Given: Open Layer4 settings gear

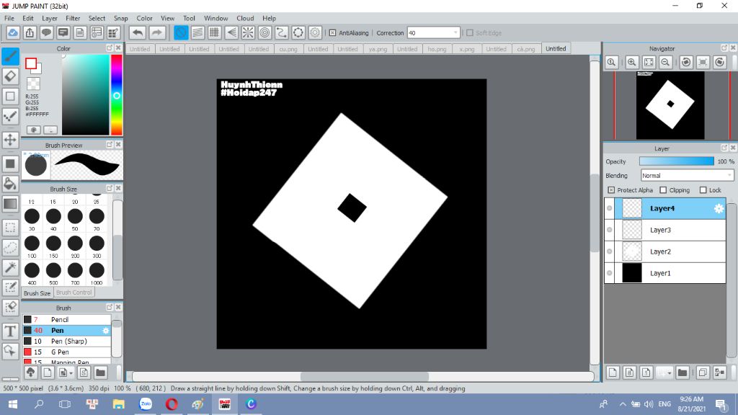Looking at the screenshot, I should click(x=719, y=208).
